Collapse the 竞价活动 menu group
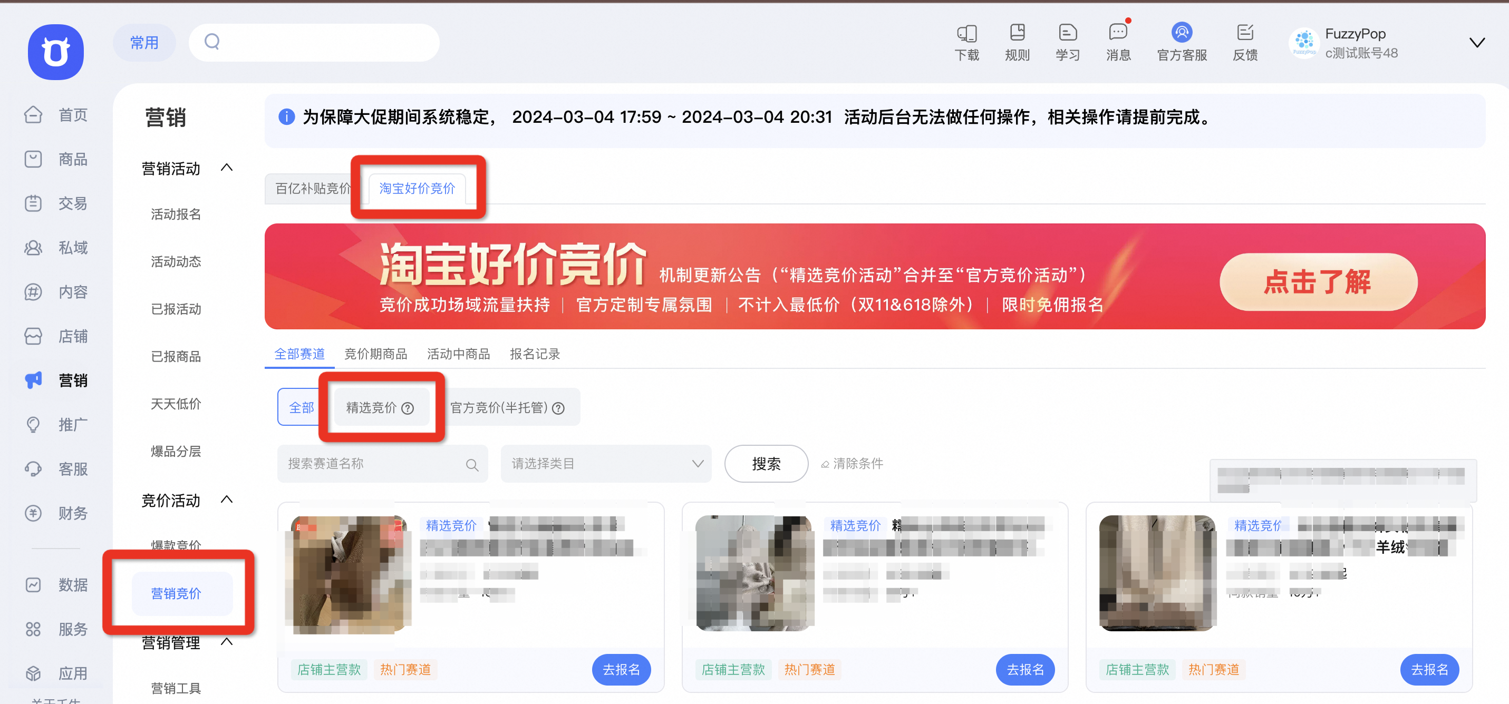The image size is (1509, 704). point(227,500)
